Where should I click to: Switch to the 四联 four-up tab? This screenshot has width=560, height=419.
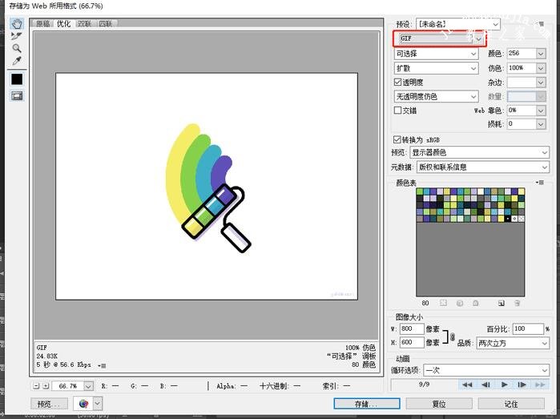coord(106,24)
